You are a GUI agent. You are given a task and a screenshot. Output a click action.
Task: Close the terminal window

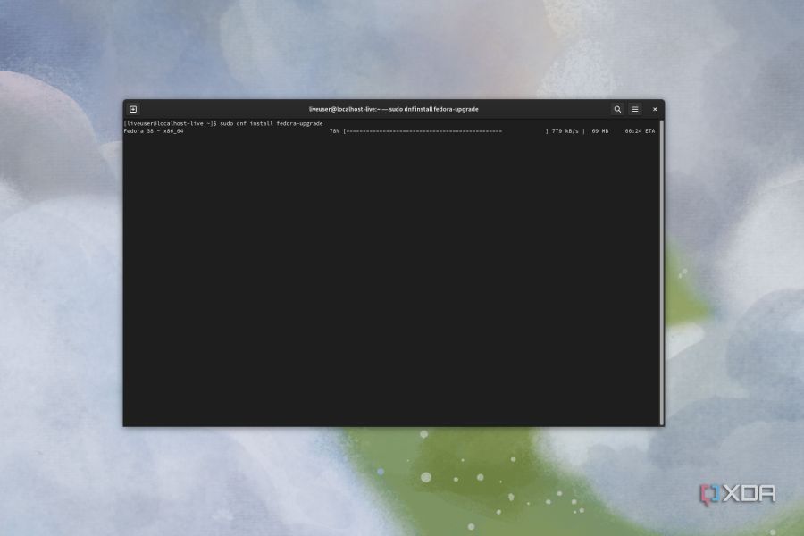point(655,109)
